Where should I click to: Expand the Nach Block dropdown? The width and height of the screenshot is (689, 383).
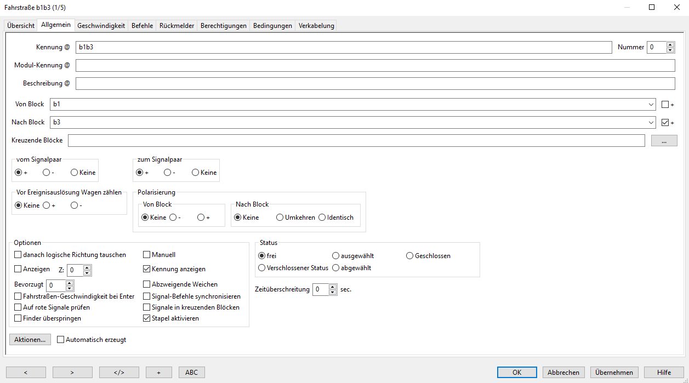(x=651, y=122)
